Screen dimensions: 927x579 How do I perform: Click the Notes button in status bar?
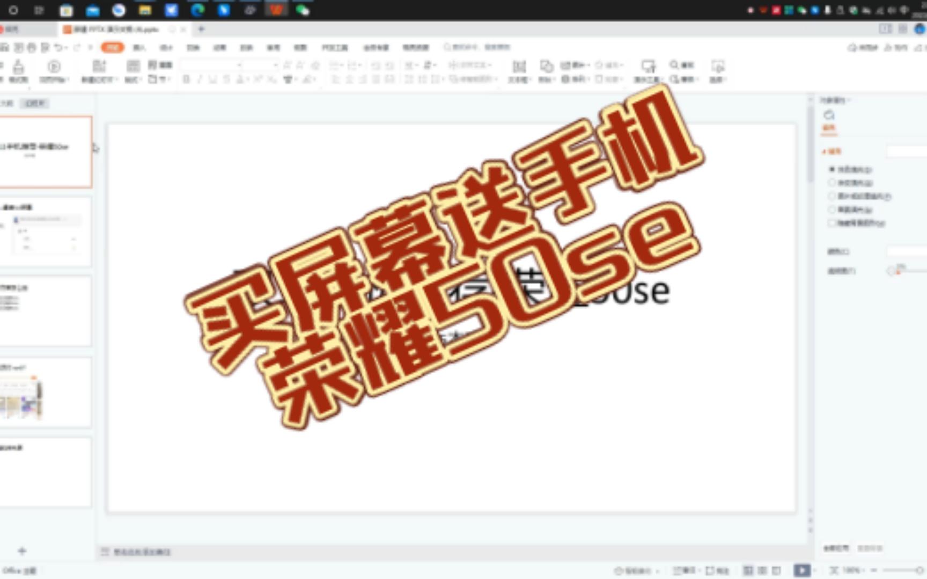point(684,570)
